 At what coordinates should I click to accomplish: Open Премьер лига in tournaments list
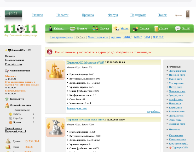[177, 75]
